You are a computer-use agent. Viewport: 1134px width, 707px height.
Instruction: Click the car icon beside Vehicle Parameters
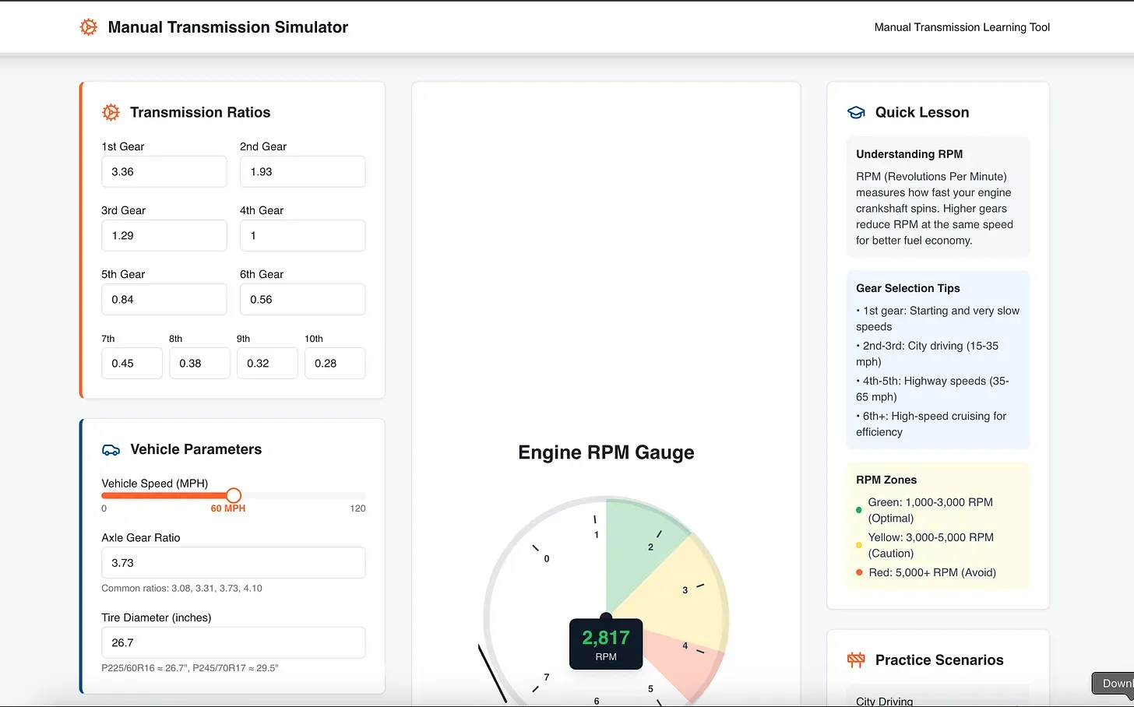coord(111,450)
